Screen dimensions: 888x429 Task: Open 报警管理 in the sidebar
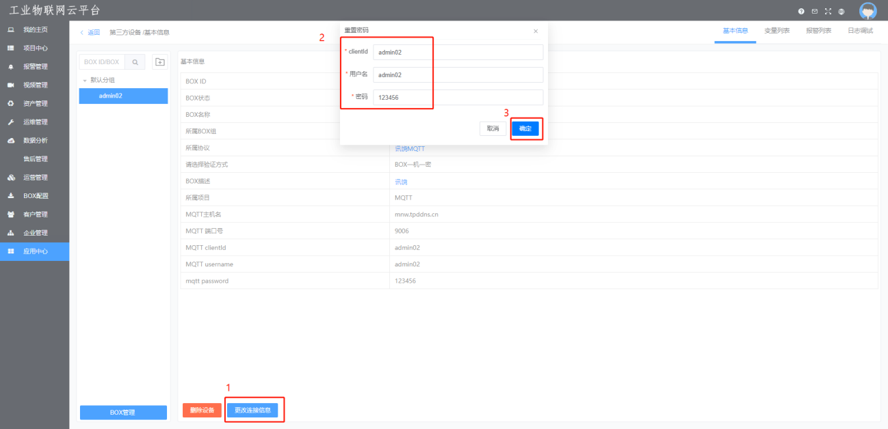(35, 67)
